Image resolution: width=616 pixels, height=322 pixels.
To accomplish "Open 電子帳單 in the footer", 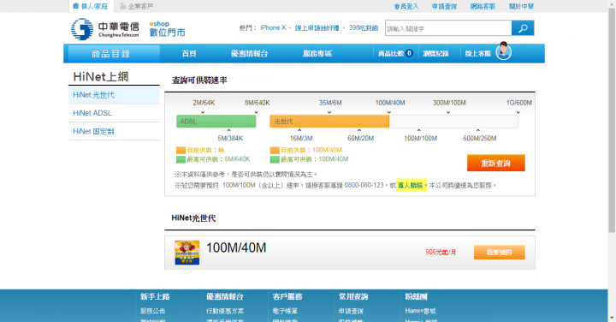I will (x=285, y=311).
